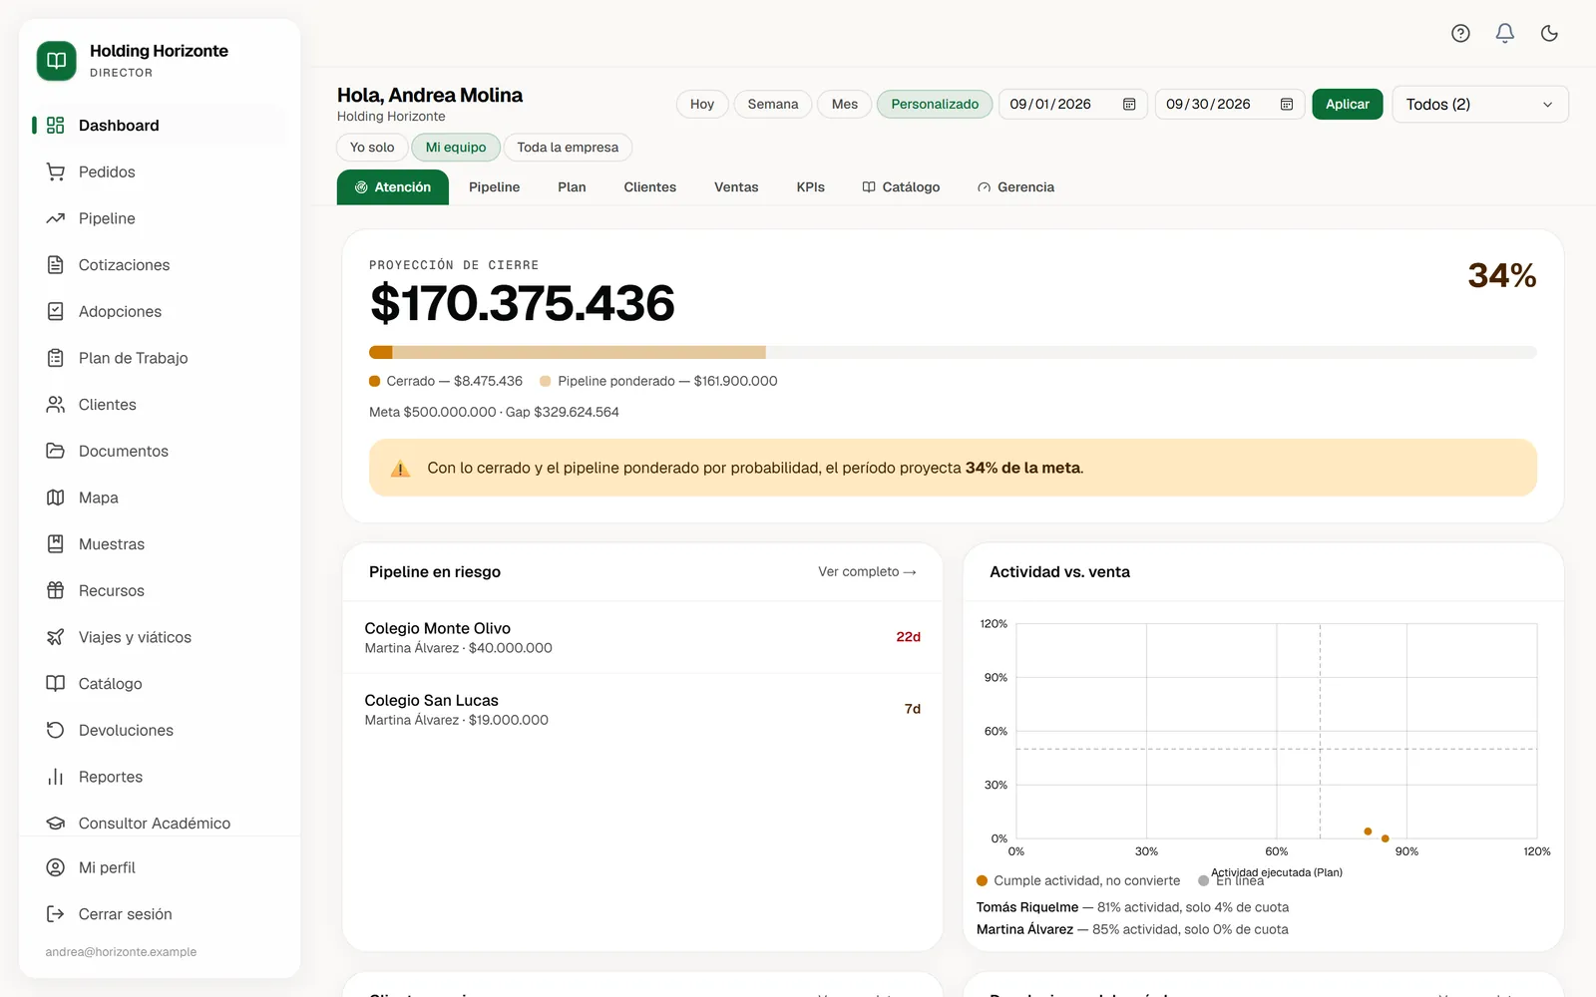1596x997 pixels.
Task: Click the Cerrar sesión logout icon
Action: point(56,914)
